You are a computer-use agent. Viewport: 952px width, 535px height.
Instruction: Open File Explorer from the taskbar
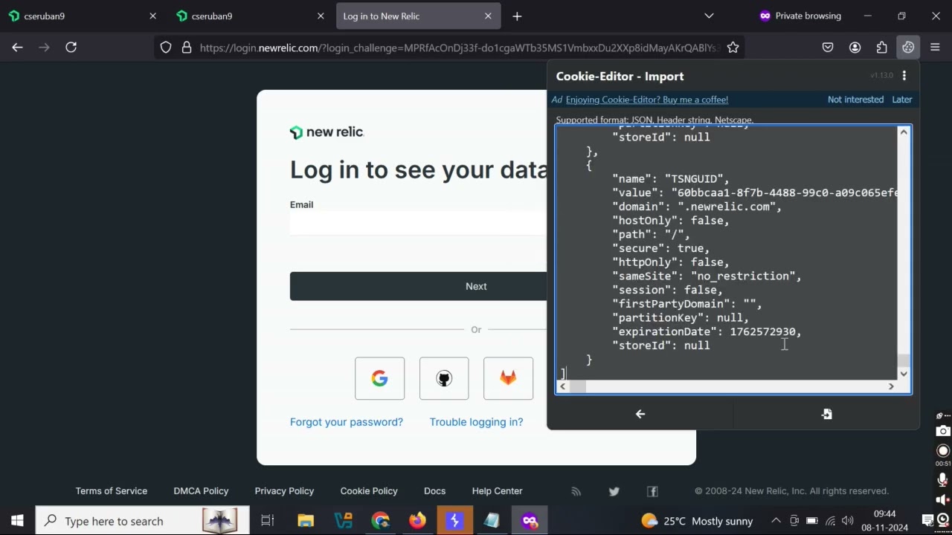306,521
